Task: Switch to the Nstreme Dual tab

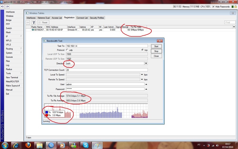Action: point(43,18)
